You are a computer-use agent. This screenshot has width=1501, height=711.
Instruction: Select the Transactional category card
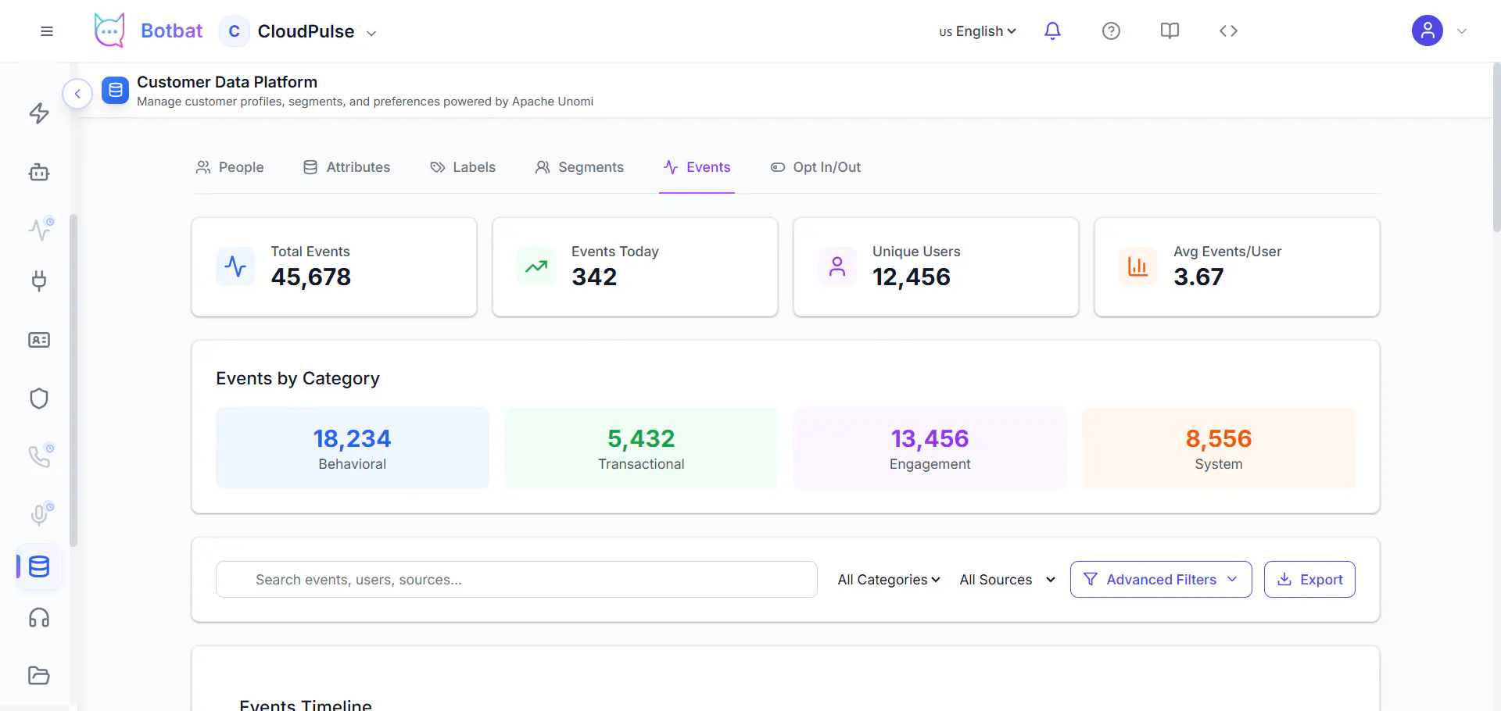[x=641, y=448]
